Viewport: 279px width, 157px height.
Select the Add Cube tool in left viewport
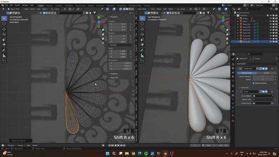click(x=4, y=61)
